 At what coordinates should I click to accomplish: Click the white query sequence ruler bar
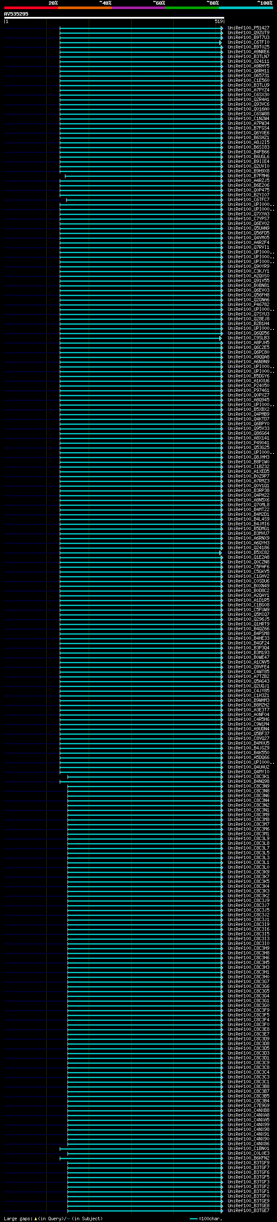click(x=114, y=18)
